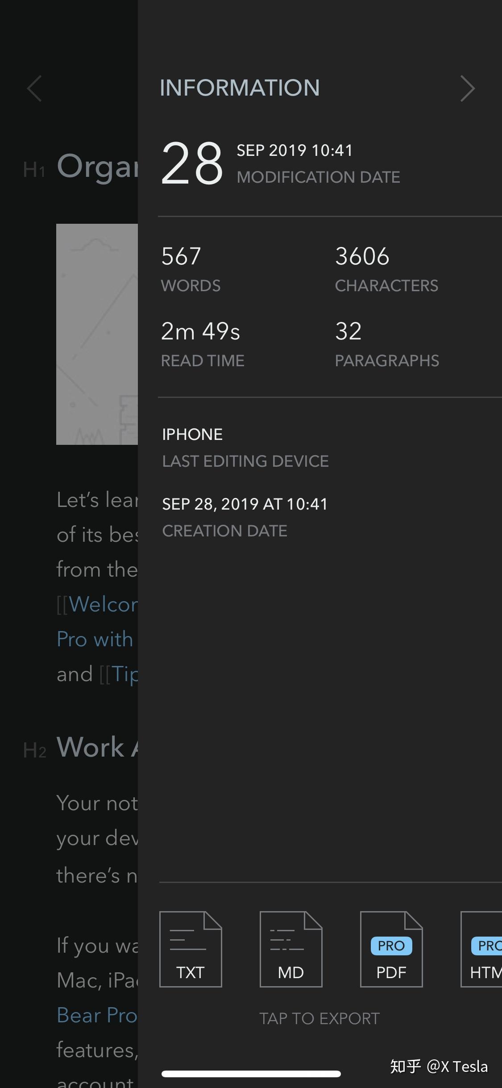
Task: Tap the iOS home indicator bar
Action: 251,1074
